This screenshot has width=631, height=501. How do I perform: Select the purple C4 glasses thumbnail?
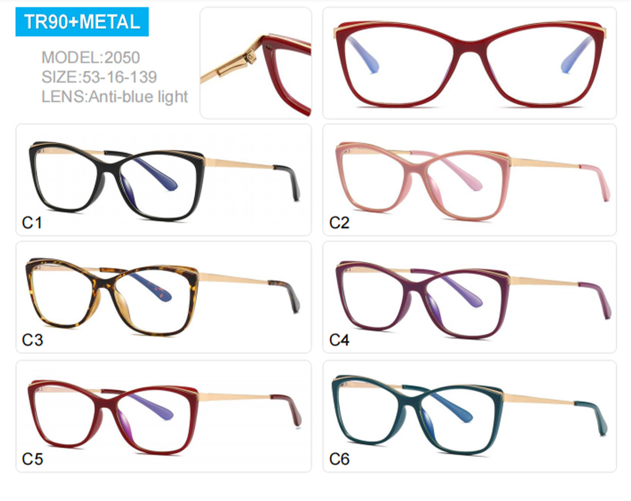[470, 297]
